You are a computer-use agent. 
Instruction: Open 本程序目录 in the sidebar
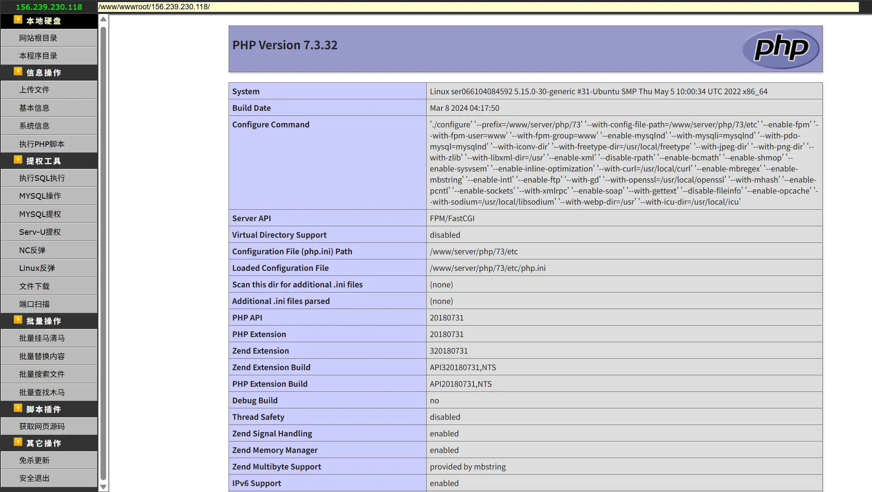pyautogui.click(x=49, y=56)
